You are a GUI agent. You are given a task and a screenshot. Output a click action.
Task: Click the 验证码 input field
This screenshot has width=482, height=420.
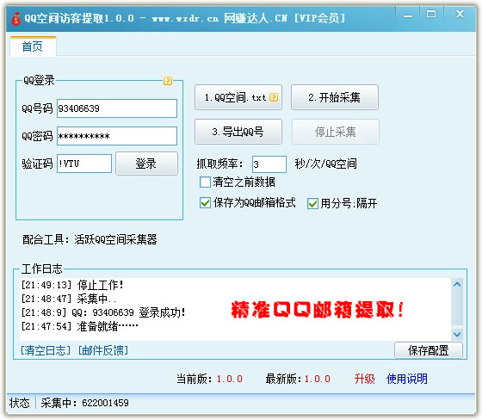point(84,164)
